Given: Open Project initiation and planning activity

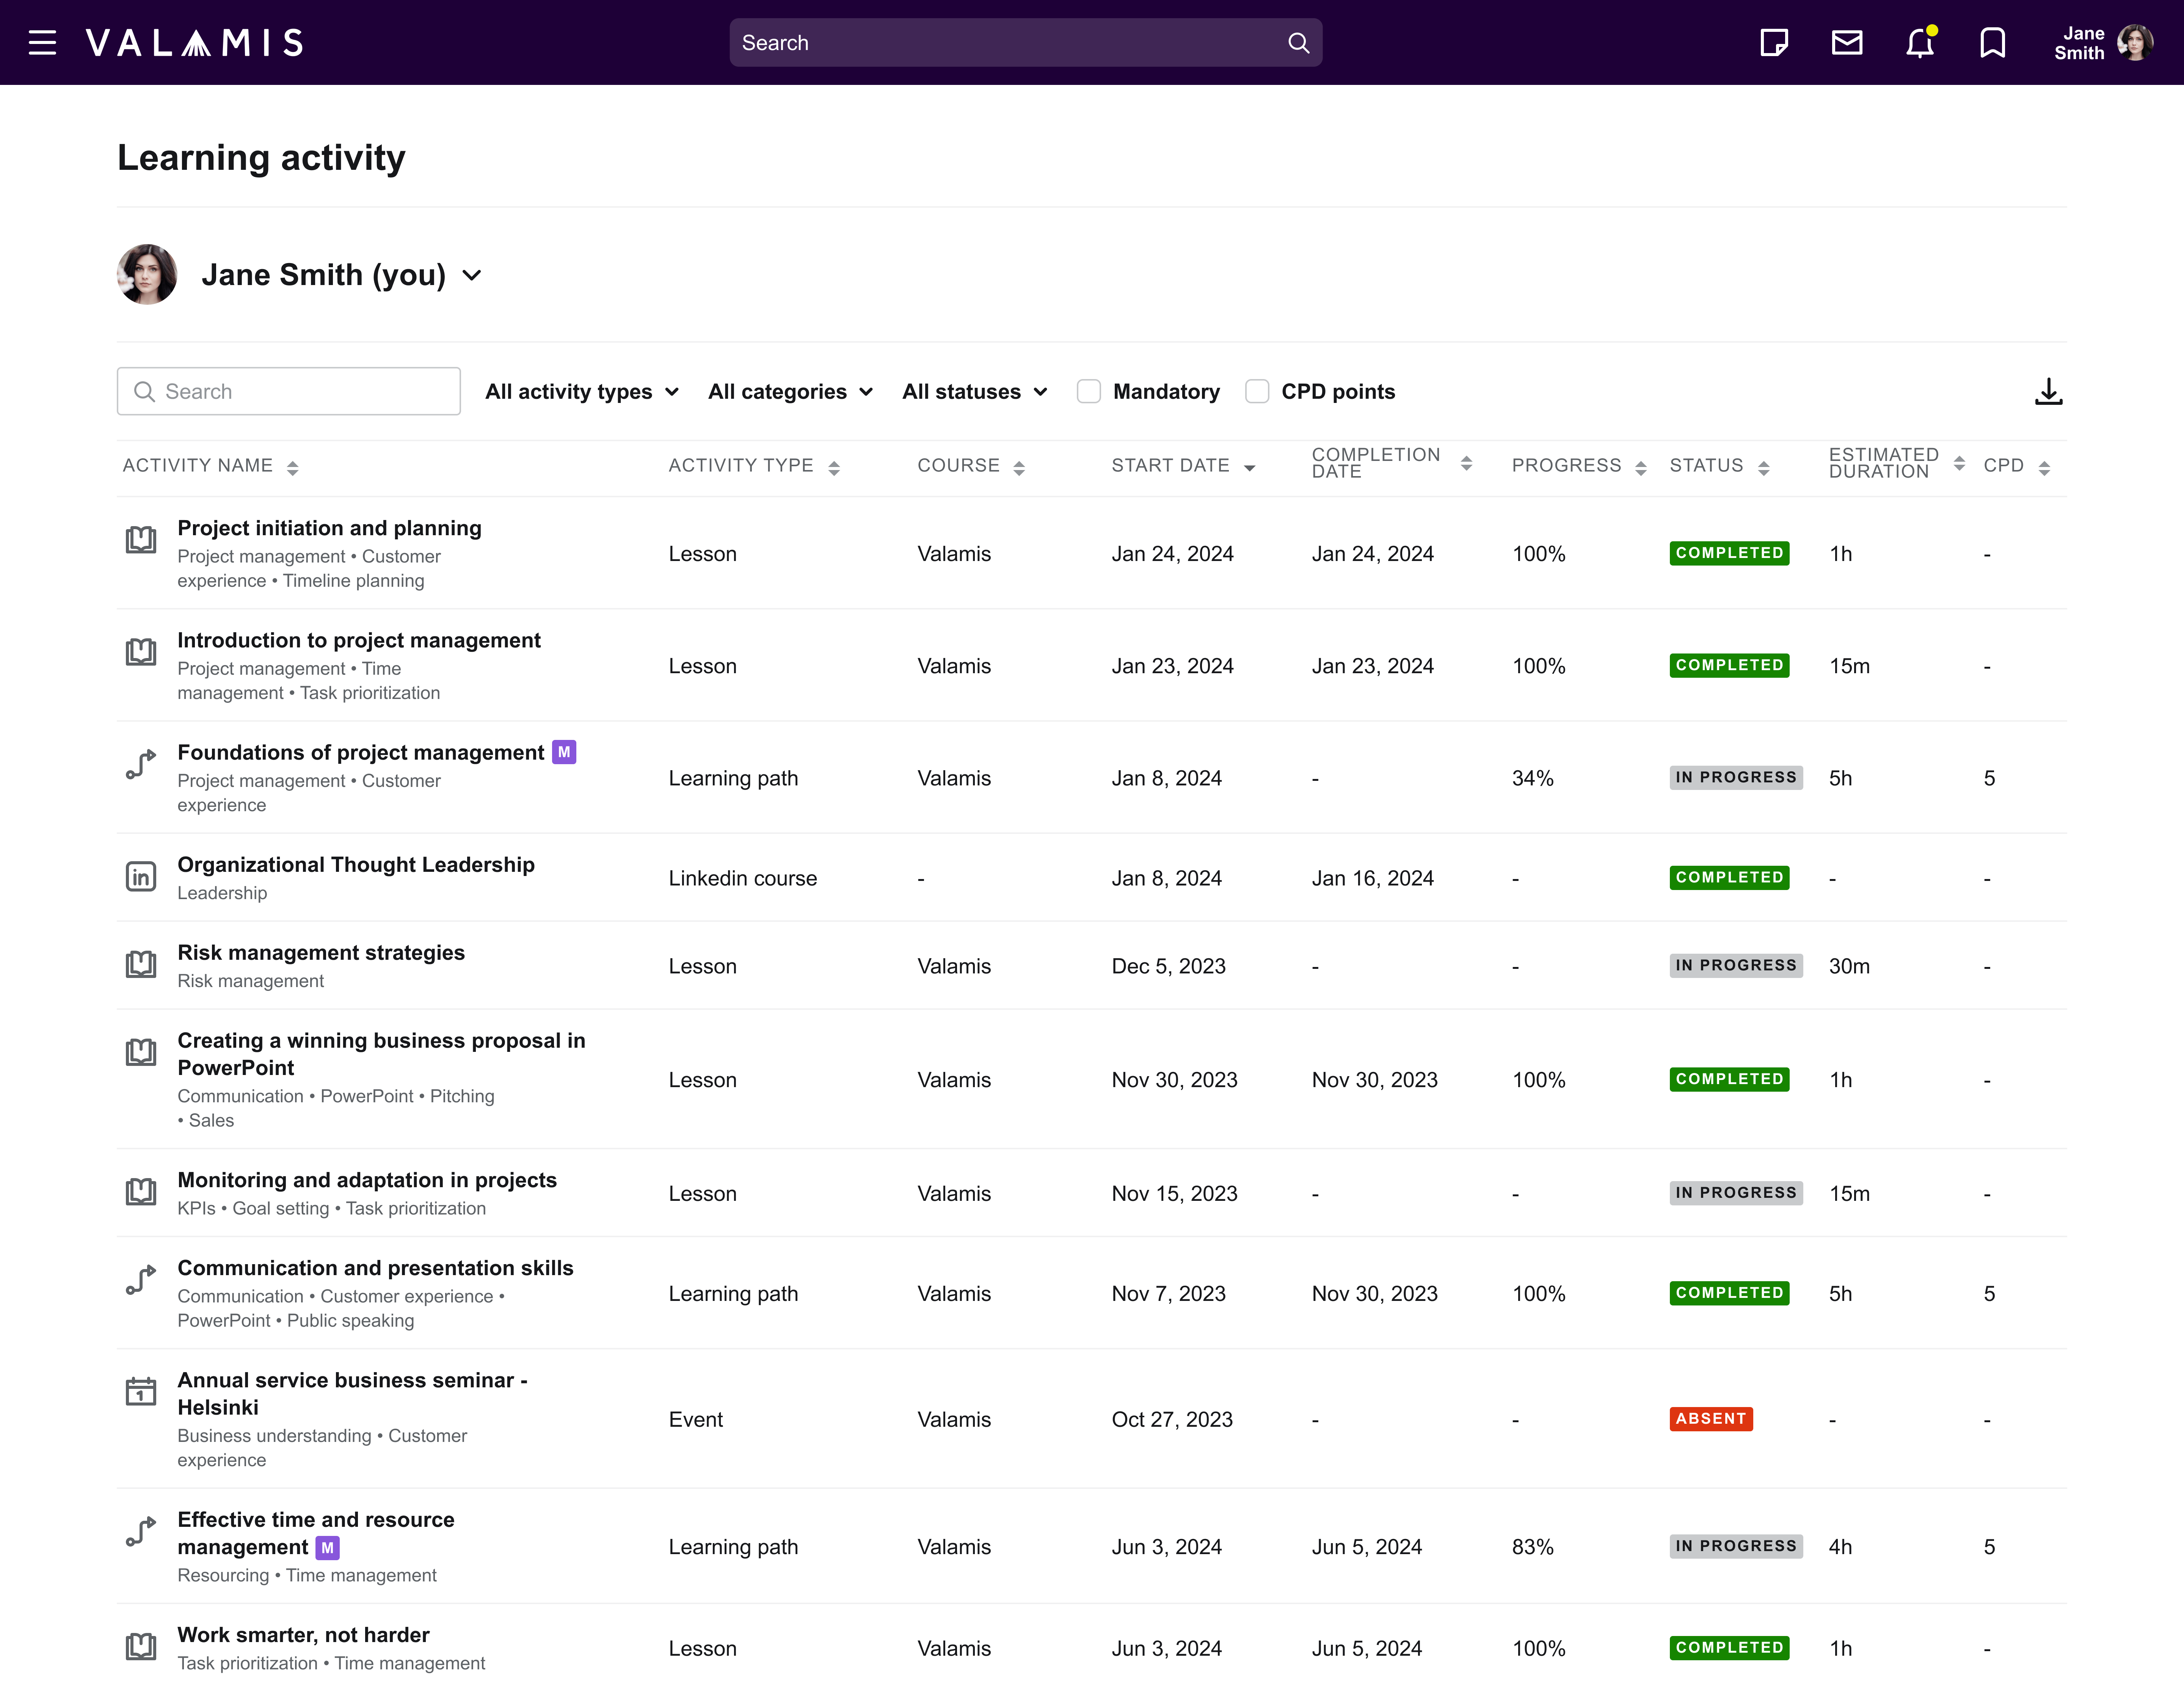Looking at the screenshot, I should coord(329,528).
